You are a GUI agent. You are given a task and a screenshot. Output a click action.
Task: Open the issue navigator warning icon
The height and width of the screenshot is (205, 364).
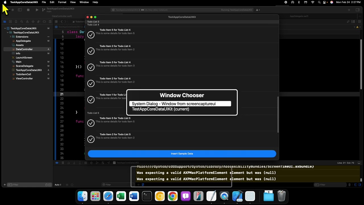[x=27, y=22]
